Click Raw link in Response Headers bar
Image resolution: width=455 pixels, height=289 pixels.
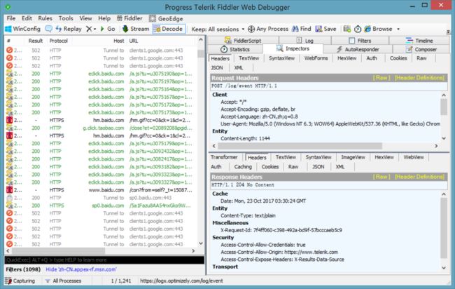[x=381, y=177]
